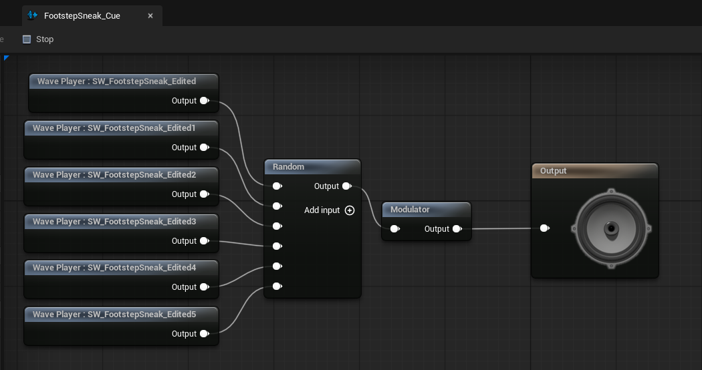Click output pin of Wave Player SW_FootstepSneak_Edited1
Screen dimensions: 702x370
point(205,147)
